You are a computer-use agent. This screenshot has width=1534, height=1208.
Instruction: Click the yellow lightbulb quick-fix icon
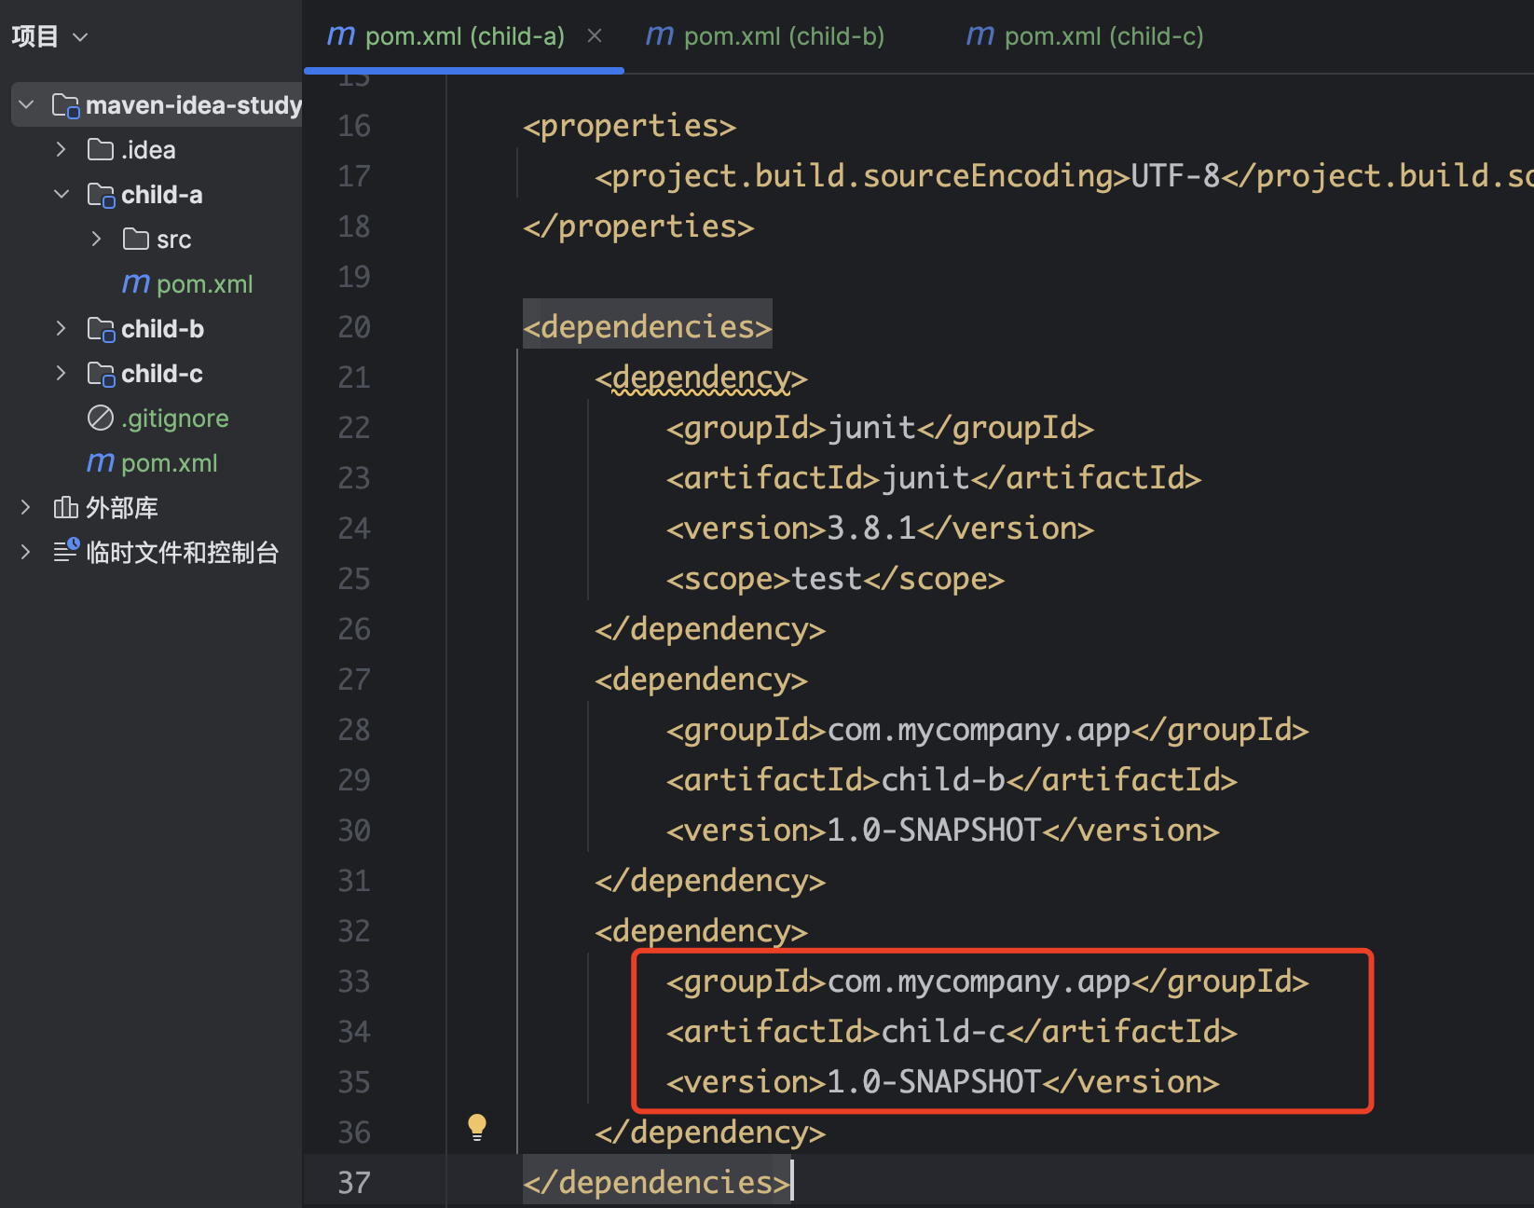click(x=477, y=1127)
